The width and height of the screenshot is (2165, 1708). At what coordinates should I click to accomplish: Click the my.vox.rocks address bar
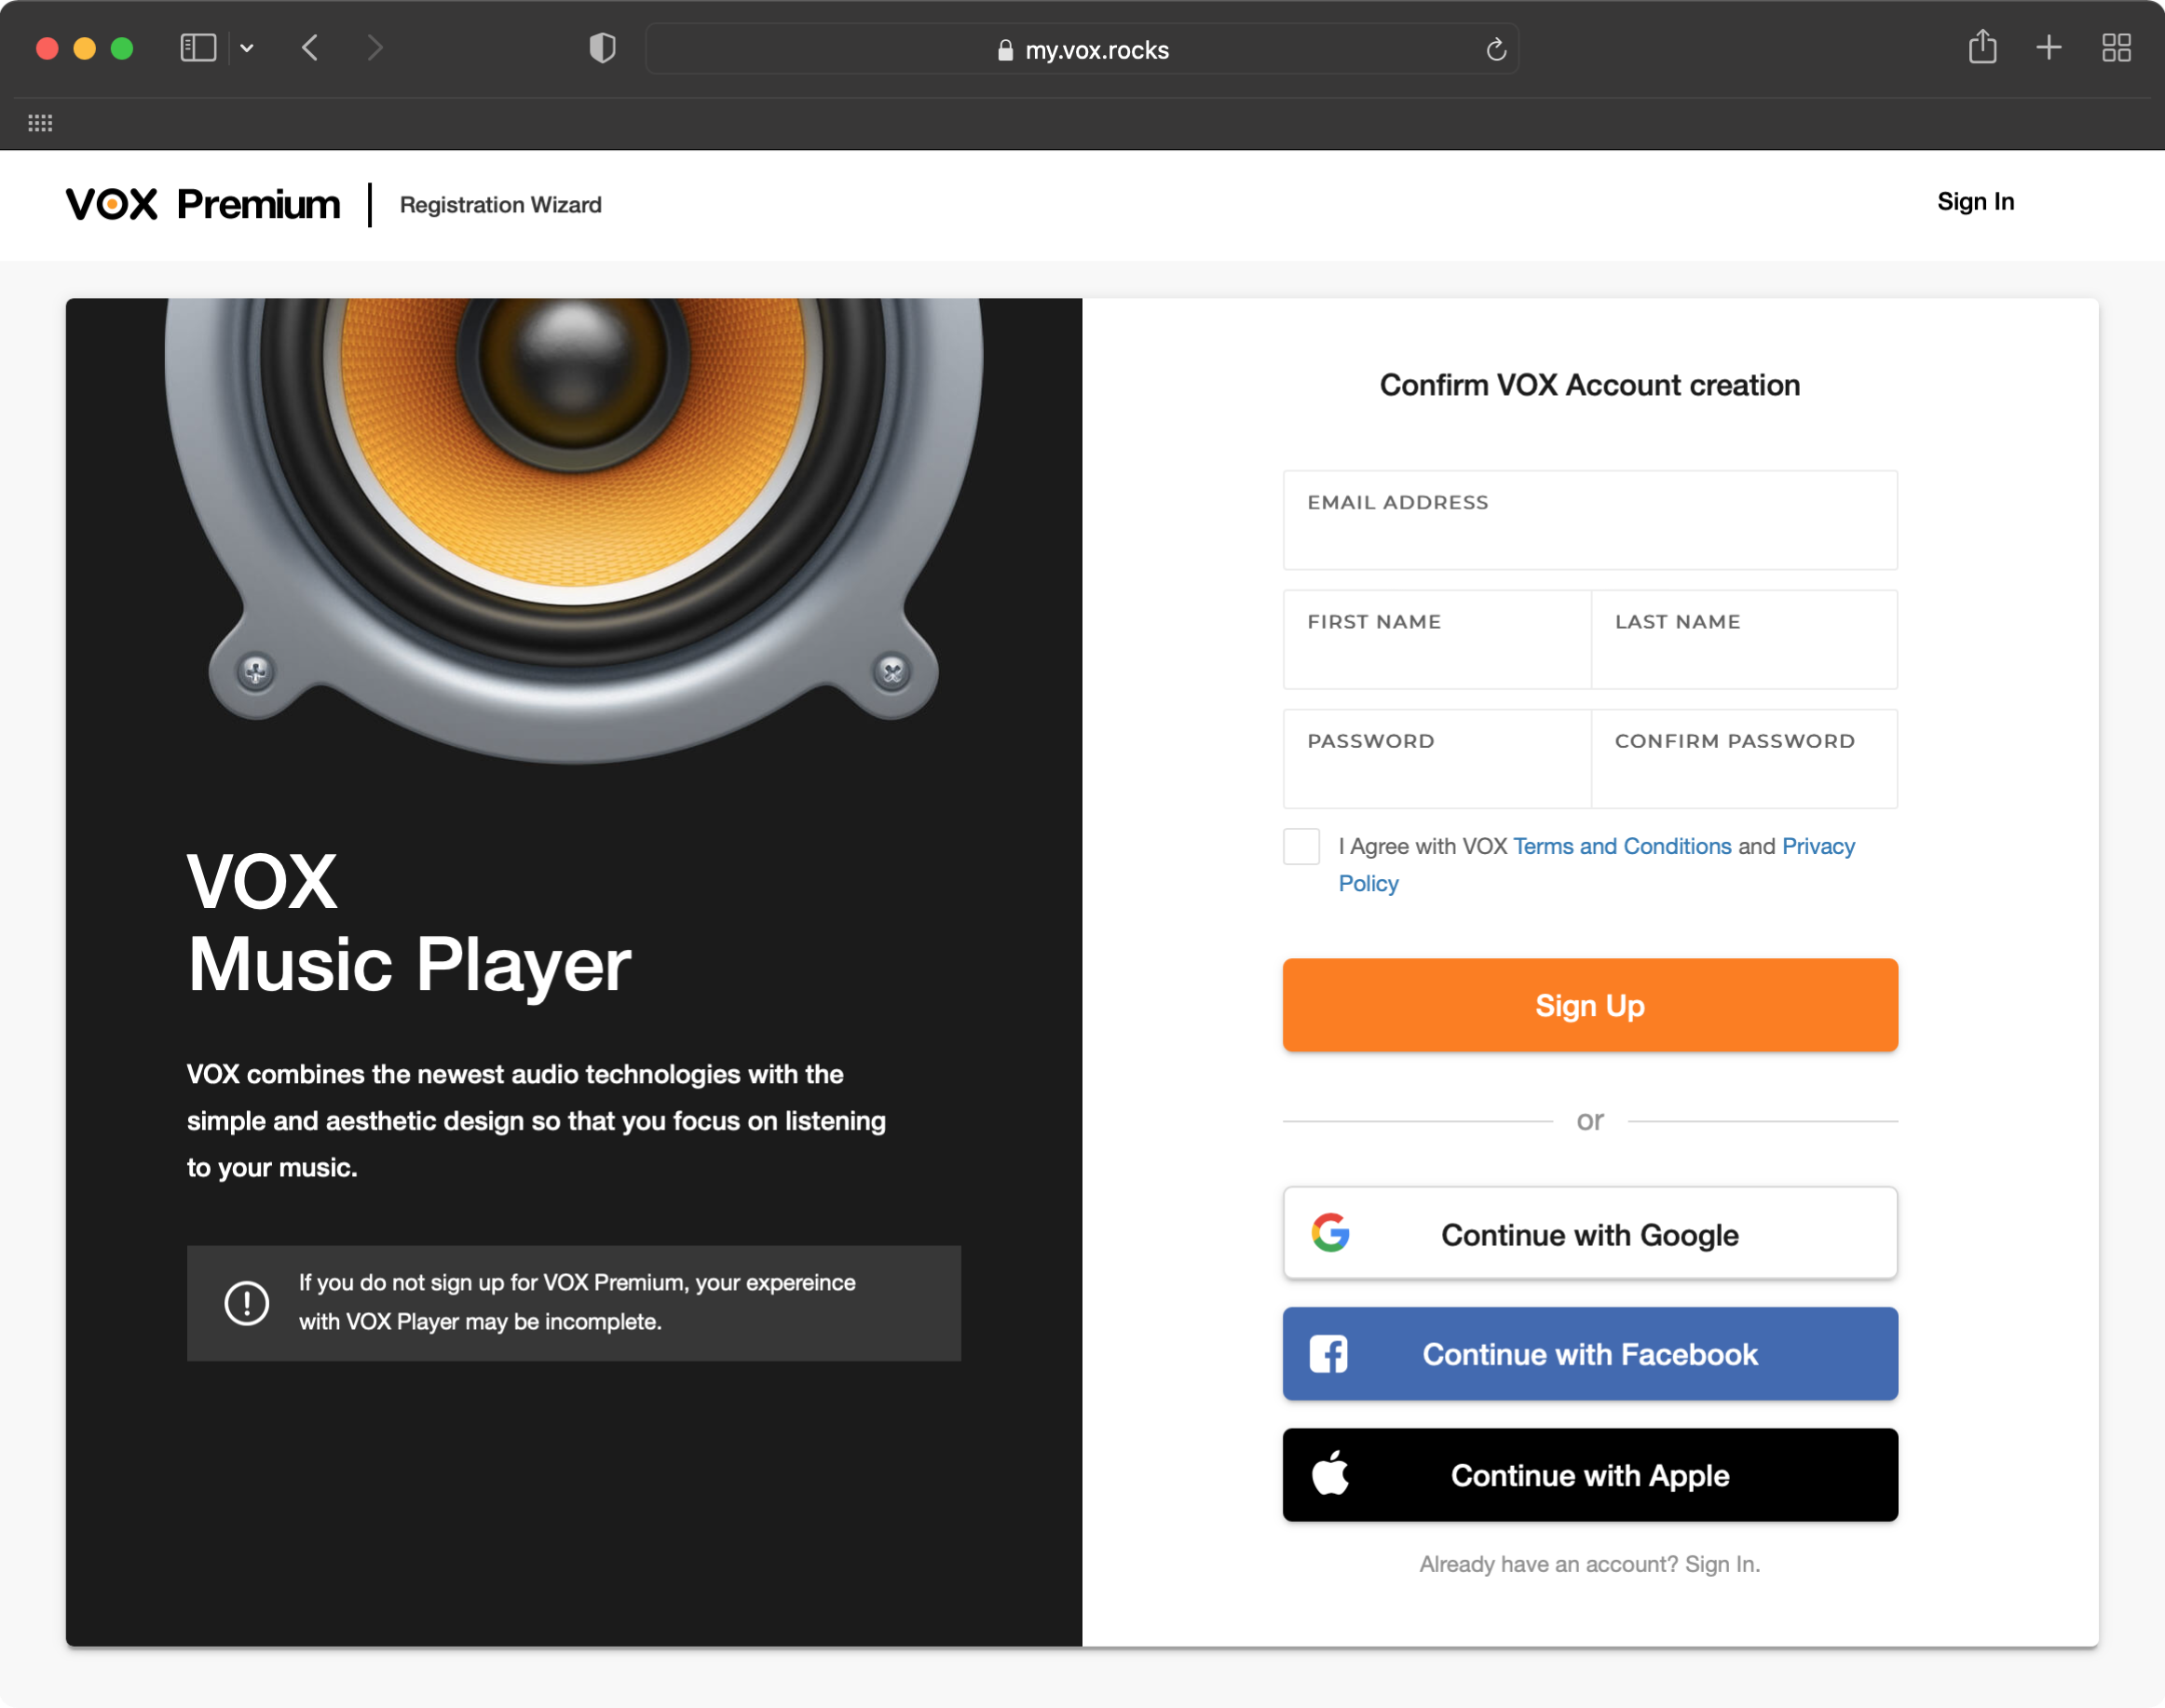[x=1082, y=49]
